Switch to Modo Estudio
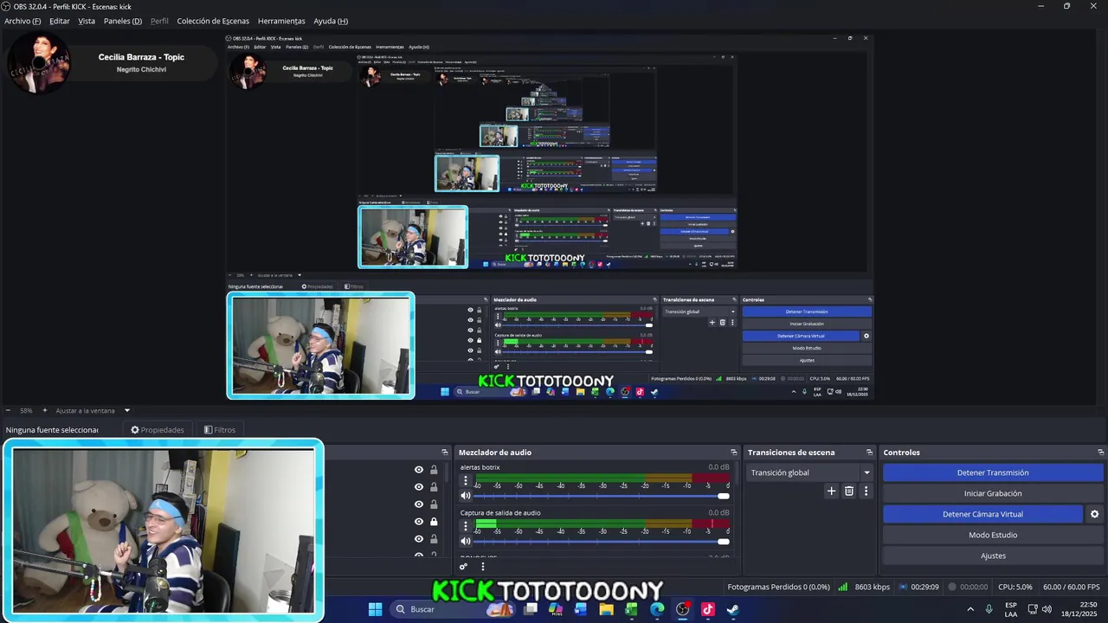1108x623 pixels. pyautogui.click(x=993, y=535)
